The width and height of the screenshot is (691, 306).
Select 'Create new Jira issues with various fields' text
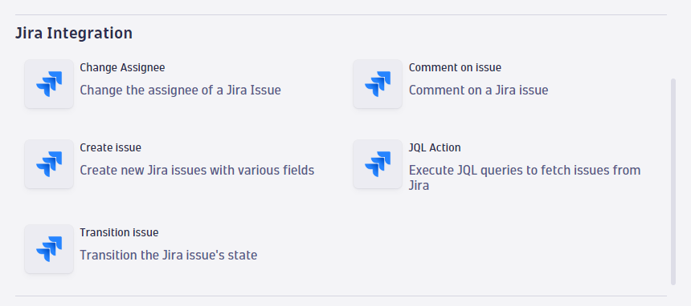(197, 170)
